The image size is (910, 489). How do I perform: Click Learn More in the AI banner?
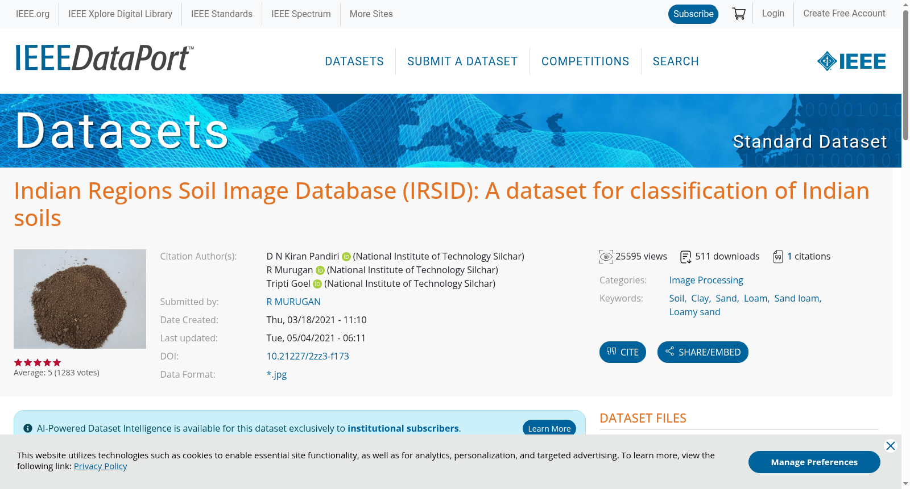pos(549,429)
